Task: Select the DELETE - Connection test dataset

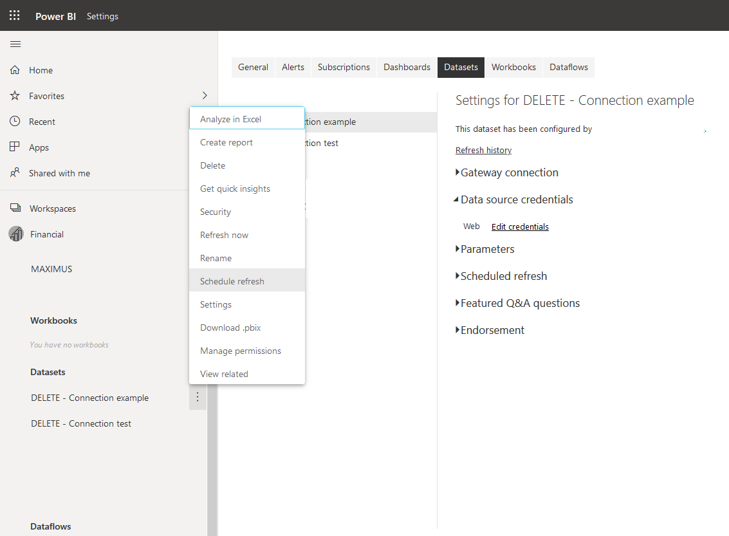Action: (80, 423)
